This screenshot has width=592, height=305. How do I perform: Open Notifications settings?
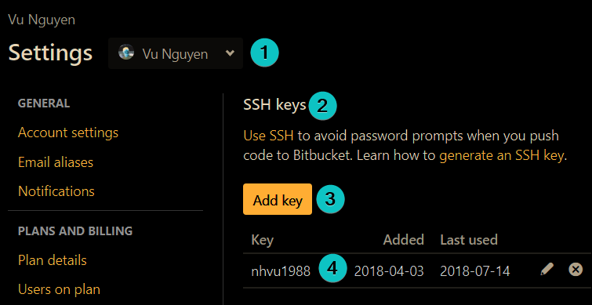(56, 191)
